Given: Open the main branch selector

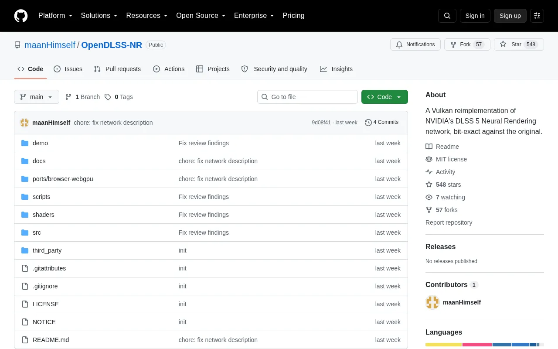Looking at the screenshot, I should tap(37, 97).
